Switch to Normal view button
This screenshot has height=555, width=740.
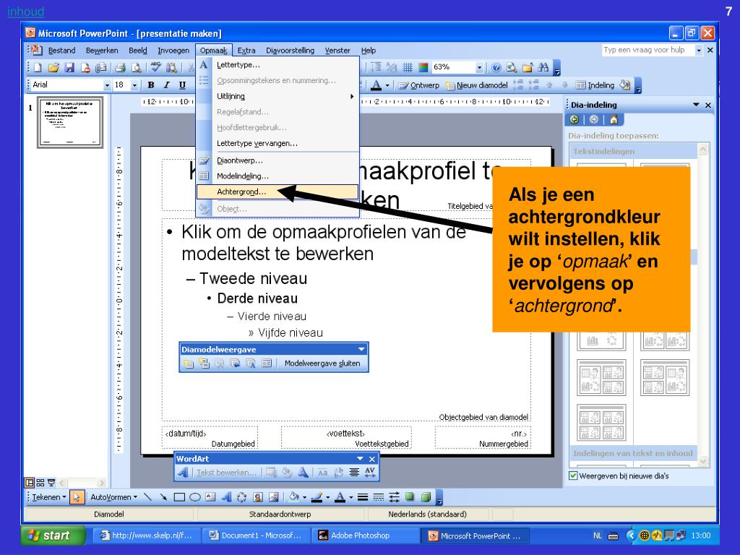pos(29,483)
